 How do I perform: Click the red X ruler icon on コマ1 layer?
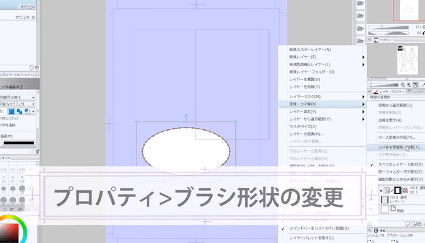pos(405,190)
